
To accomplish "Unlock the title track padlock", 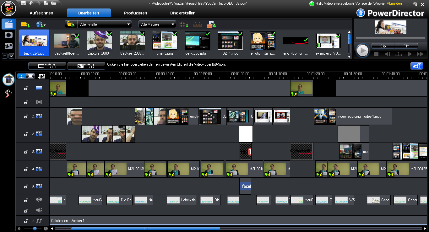I will [x=26, y=200].
